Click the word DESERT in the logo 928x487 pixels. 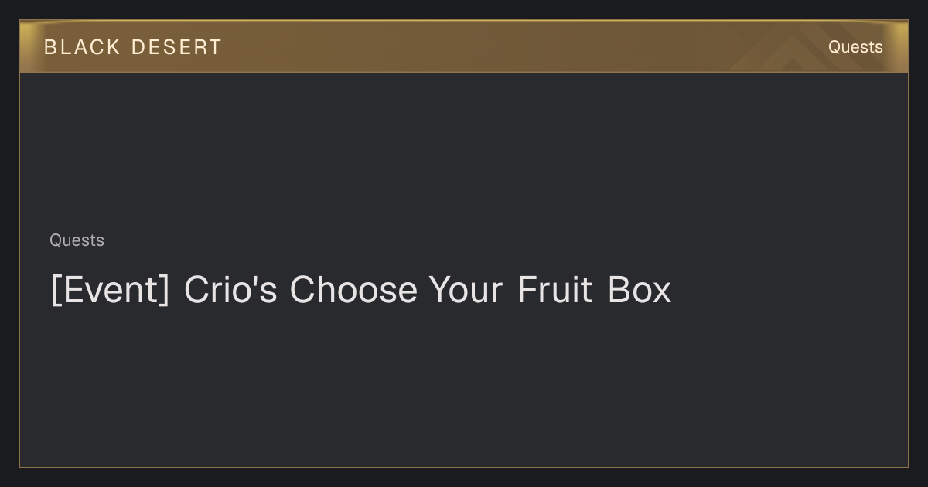[176, 47]
